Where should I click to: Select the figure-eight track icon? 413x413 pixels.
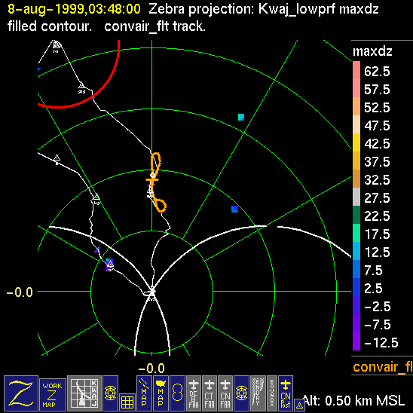click(177, 393)
